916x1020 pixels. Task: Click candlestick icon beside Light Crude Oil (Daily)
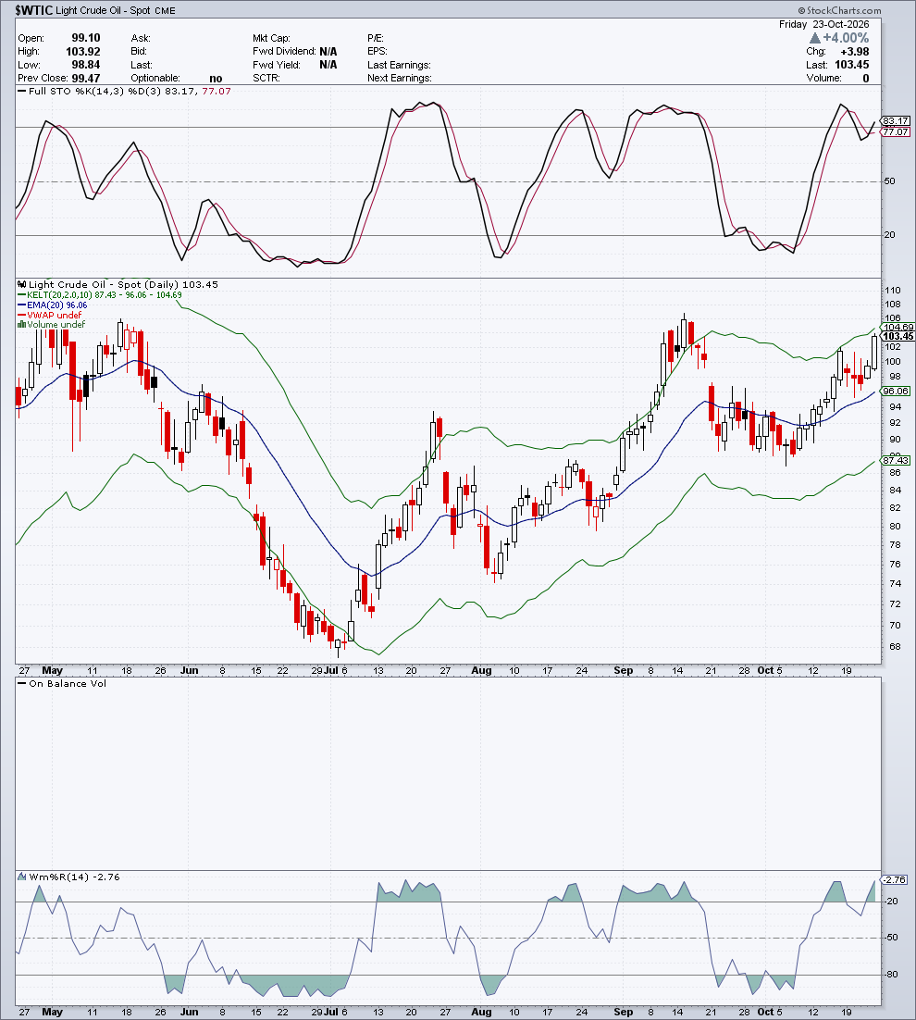[x=22, y=284]
